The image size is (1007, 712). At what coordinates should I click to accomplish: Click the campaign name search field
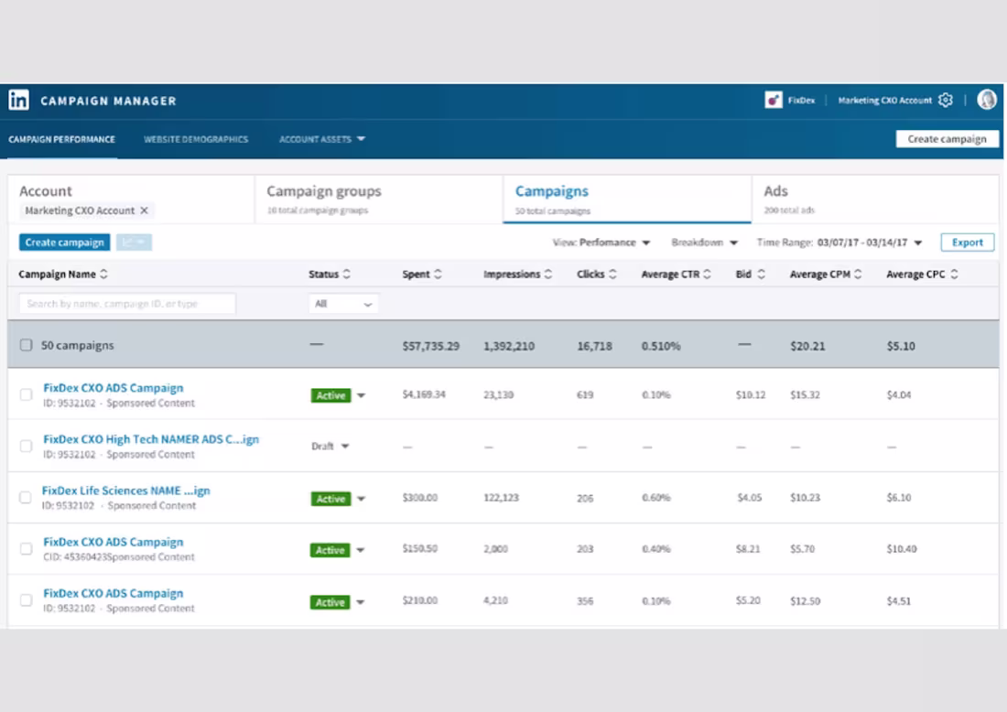click(x=127, y=304)
